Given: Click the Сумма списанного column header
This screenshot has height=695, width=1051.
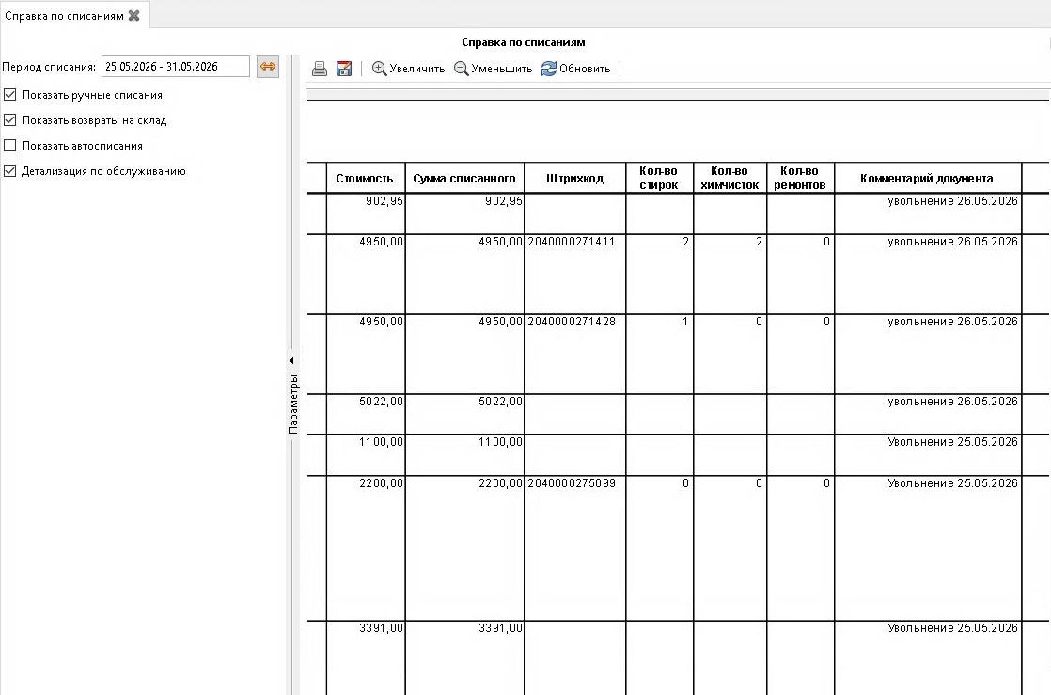Looking at the screenshot, I should tap(464, 179).
